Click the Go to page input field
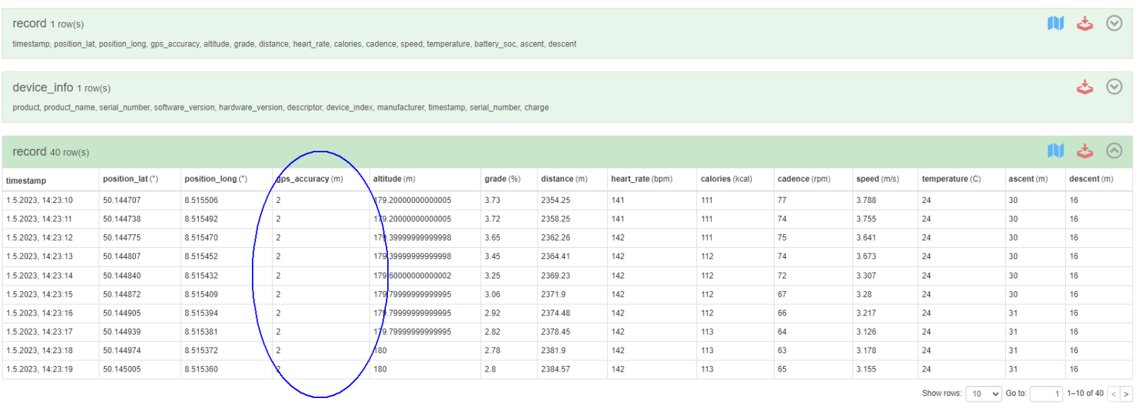 [x=1045, y=394]
